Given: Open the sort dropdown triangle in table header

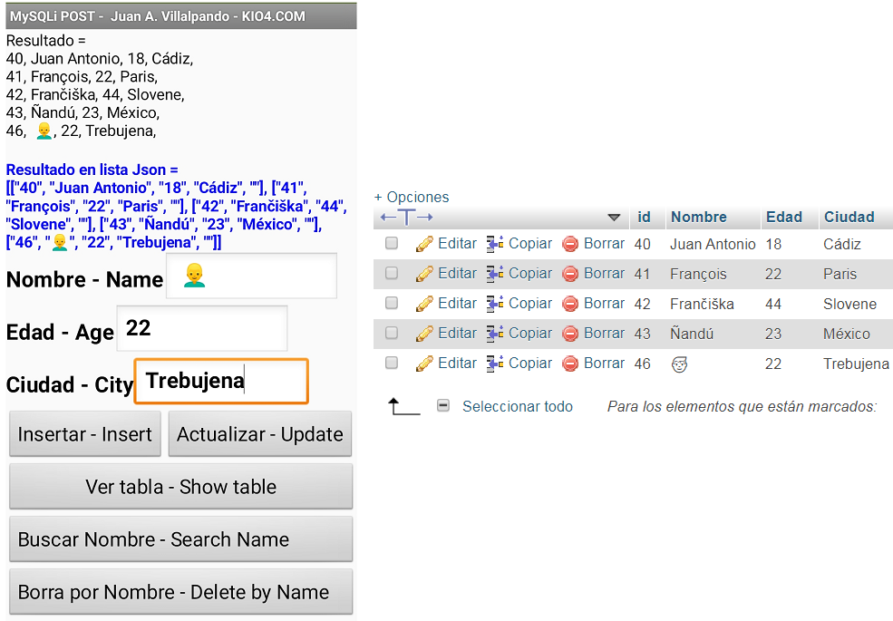Looking at the screenshot, I should (614, 218).
